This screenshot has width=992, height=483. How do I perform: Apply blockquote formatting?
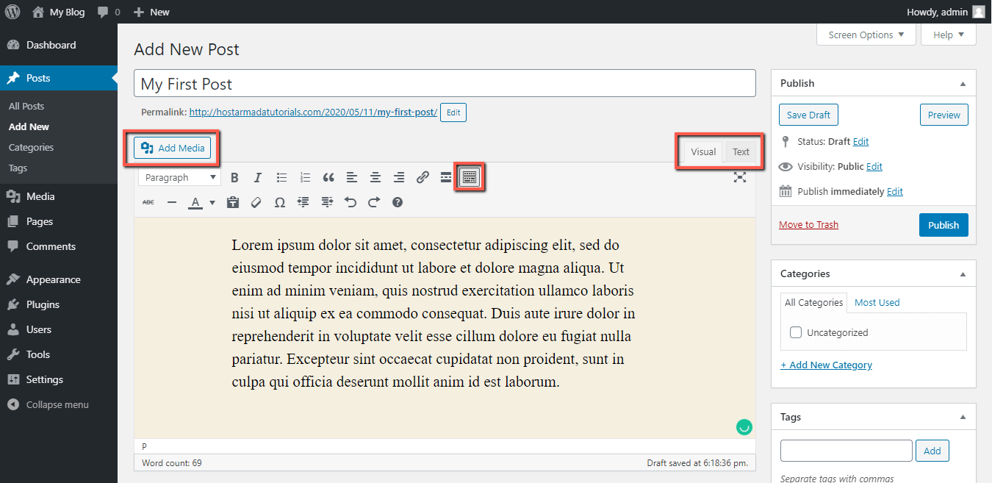[x=328, y=177]
